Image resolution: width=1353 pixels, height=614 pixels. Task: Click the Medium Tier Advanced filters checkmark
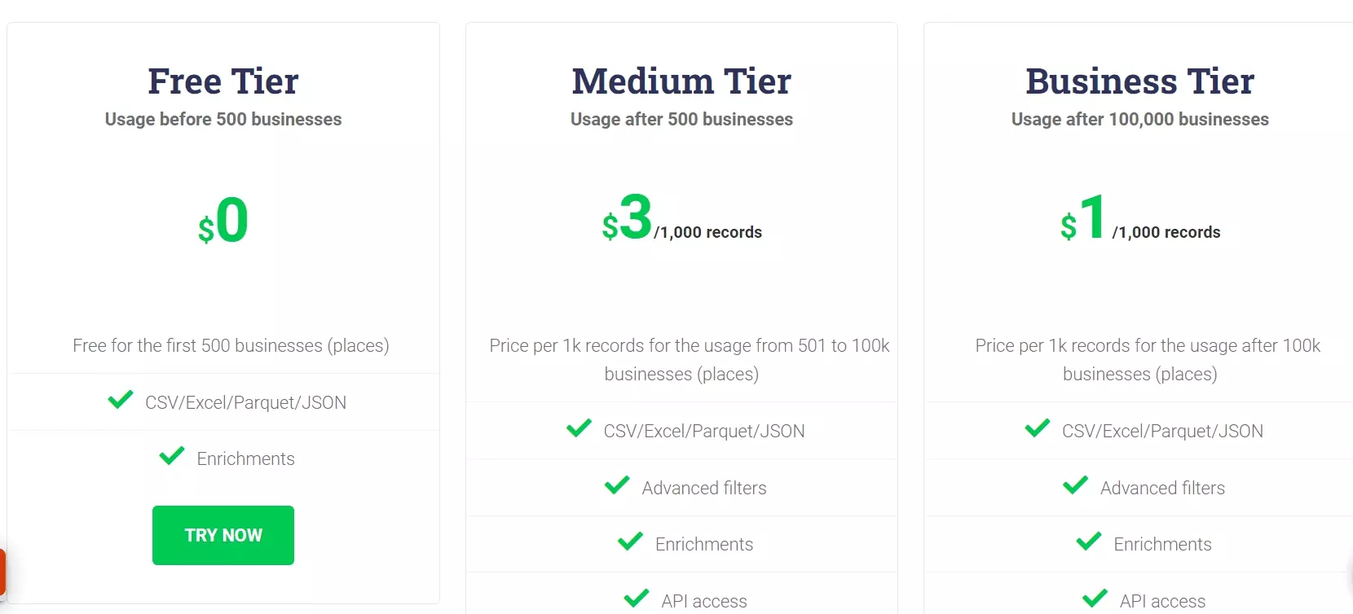click(617, 485)
